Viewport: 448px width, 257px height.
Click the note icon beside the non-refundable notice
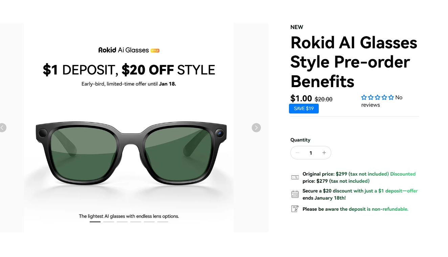click(295, 209)
